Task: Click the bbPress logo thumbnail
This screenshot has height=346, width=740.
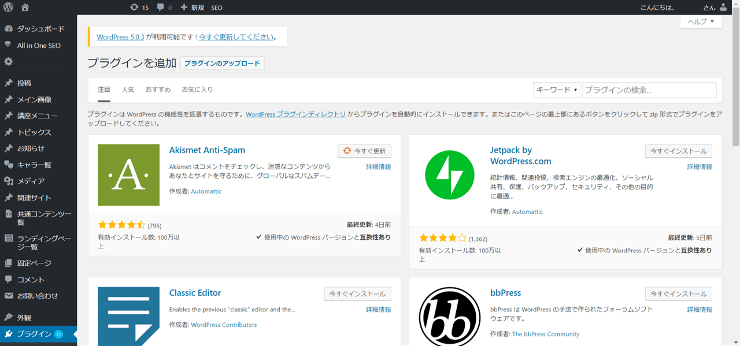Action: pyautogui.click(x=450, y=317)
